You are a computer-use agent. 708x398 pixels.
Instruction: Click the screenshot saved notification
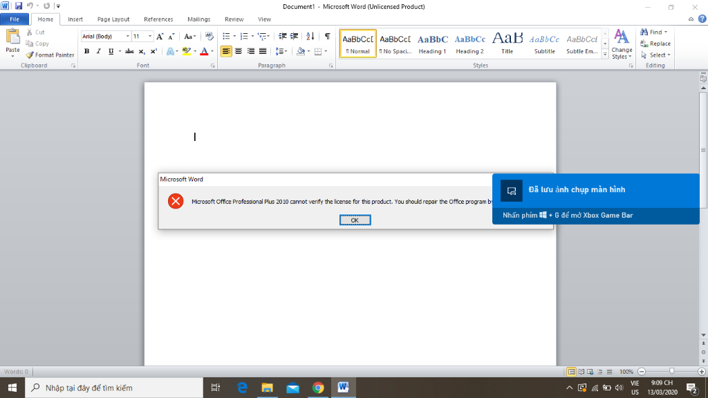point(595,199)
